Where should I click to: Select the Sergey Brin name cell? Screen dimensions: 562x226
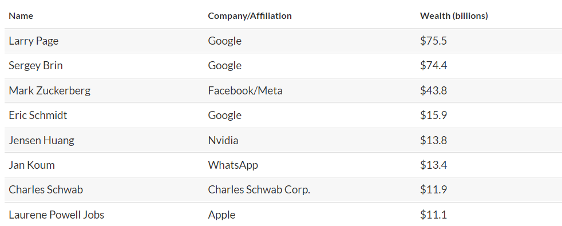point(36,66)
